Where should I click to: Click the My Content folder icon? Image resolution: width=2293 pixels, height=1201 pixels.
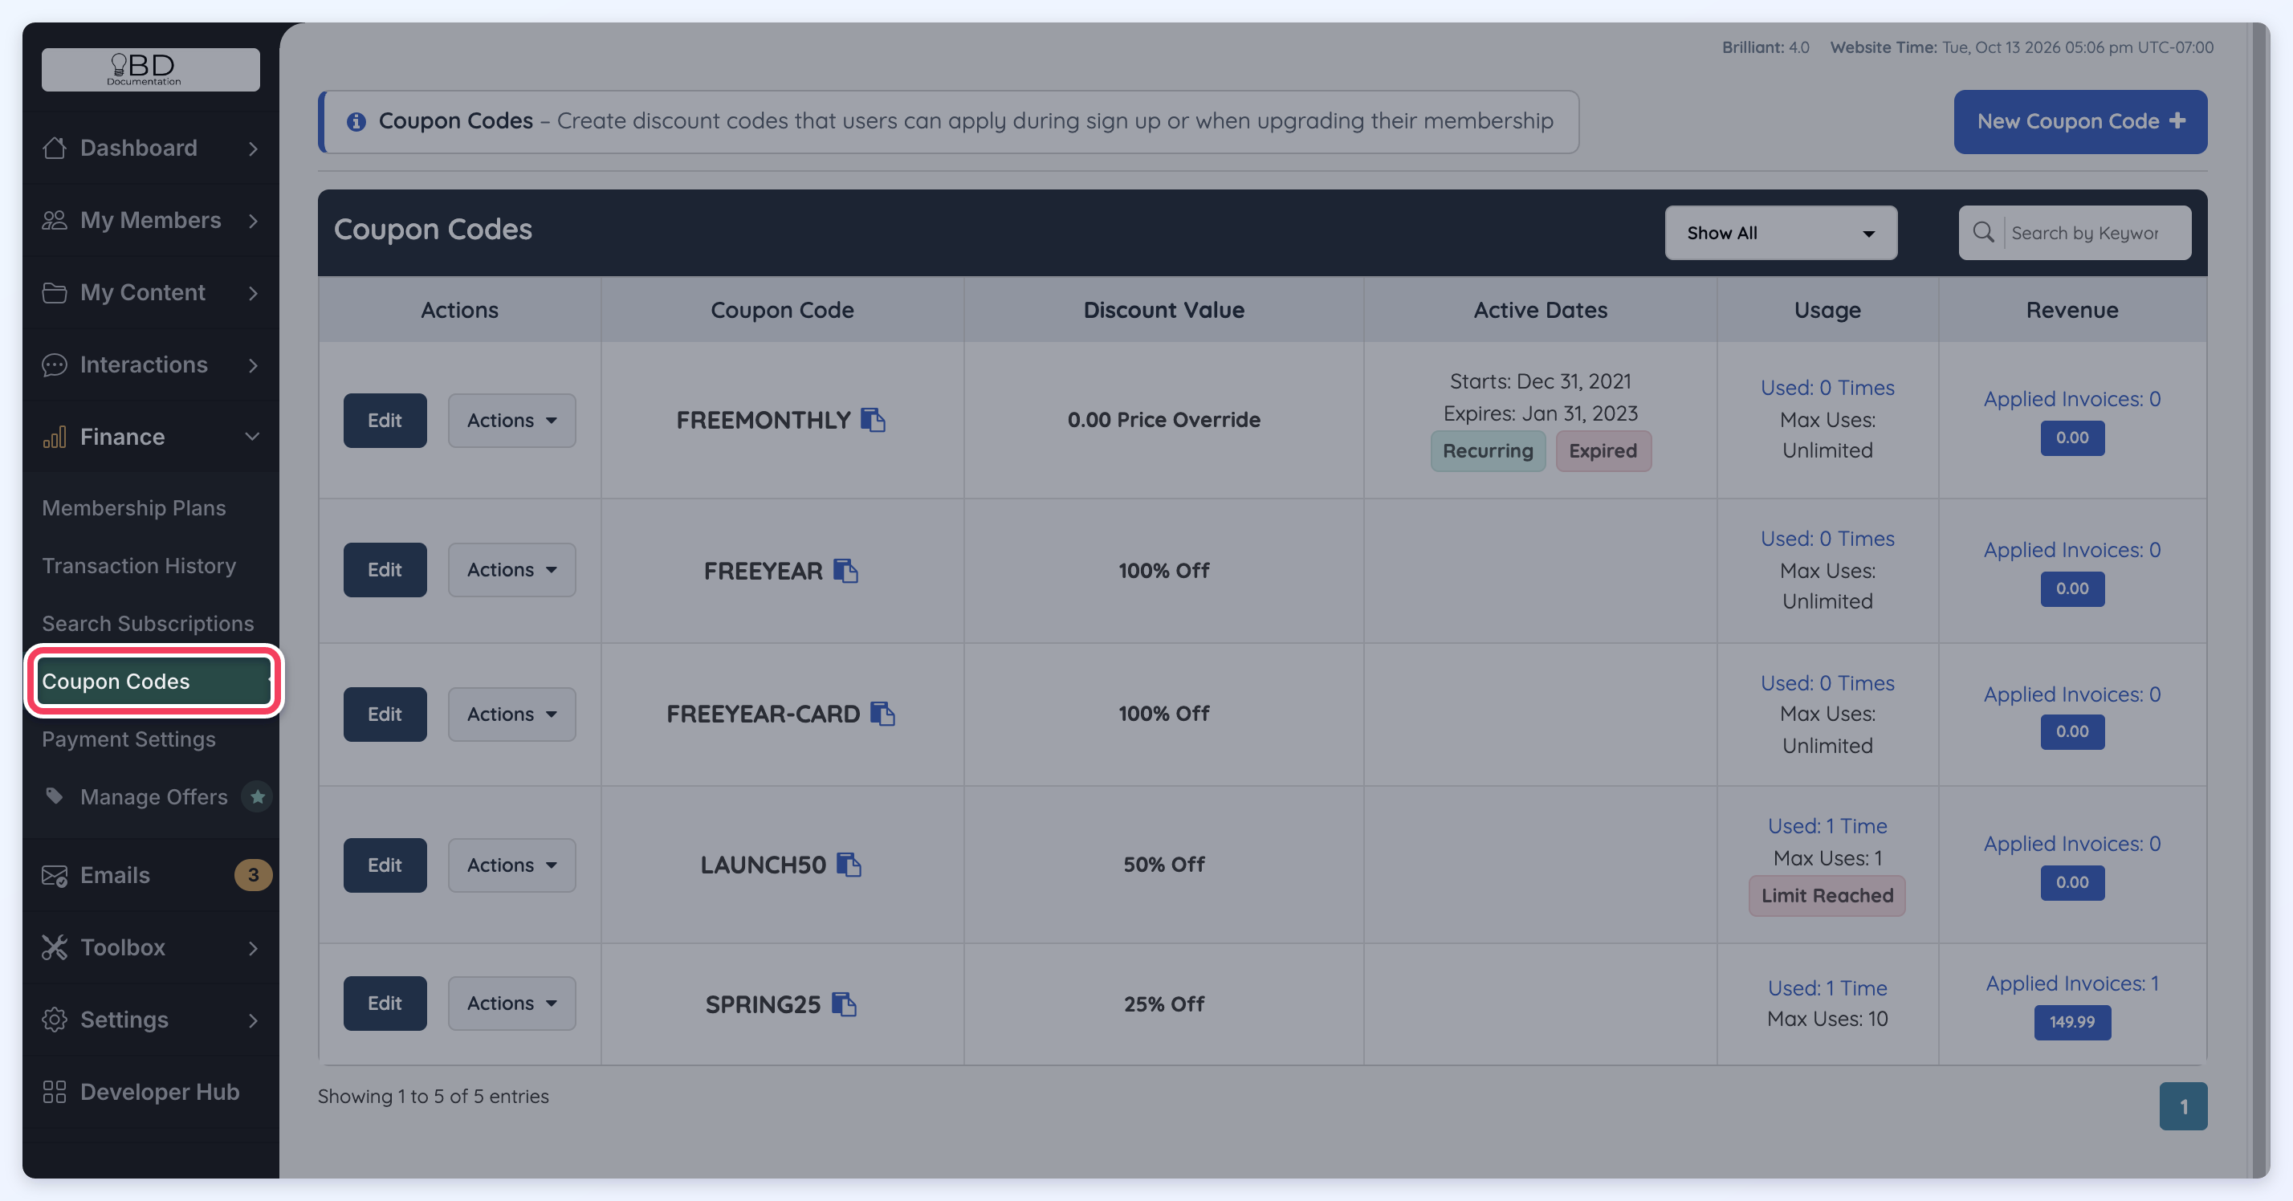point(55,292)
